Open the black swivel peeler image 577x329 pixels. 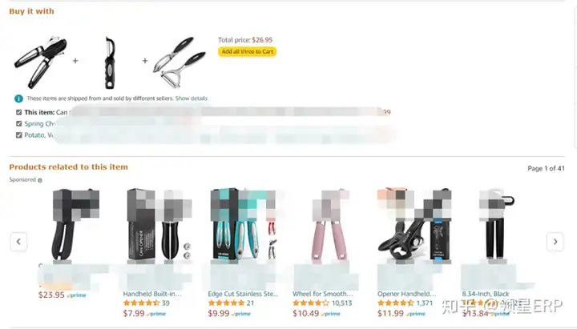pos(110,62)
